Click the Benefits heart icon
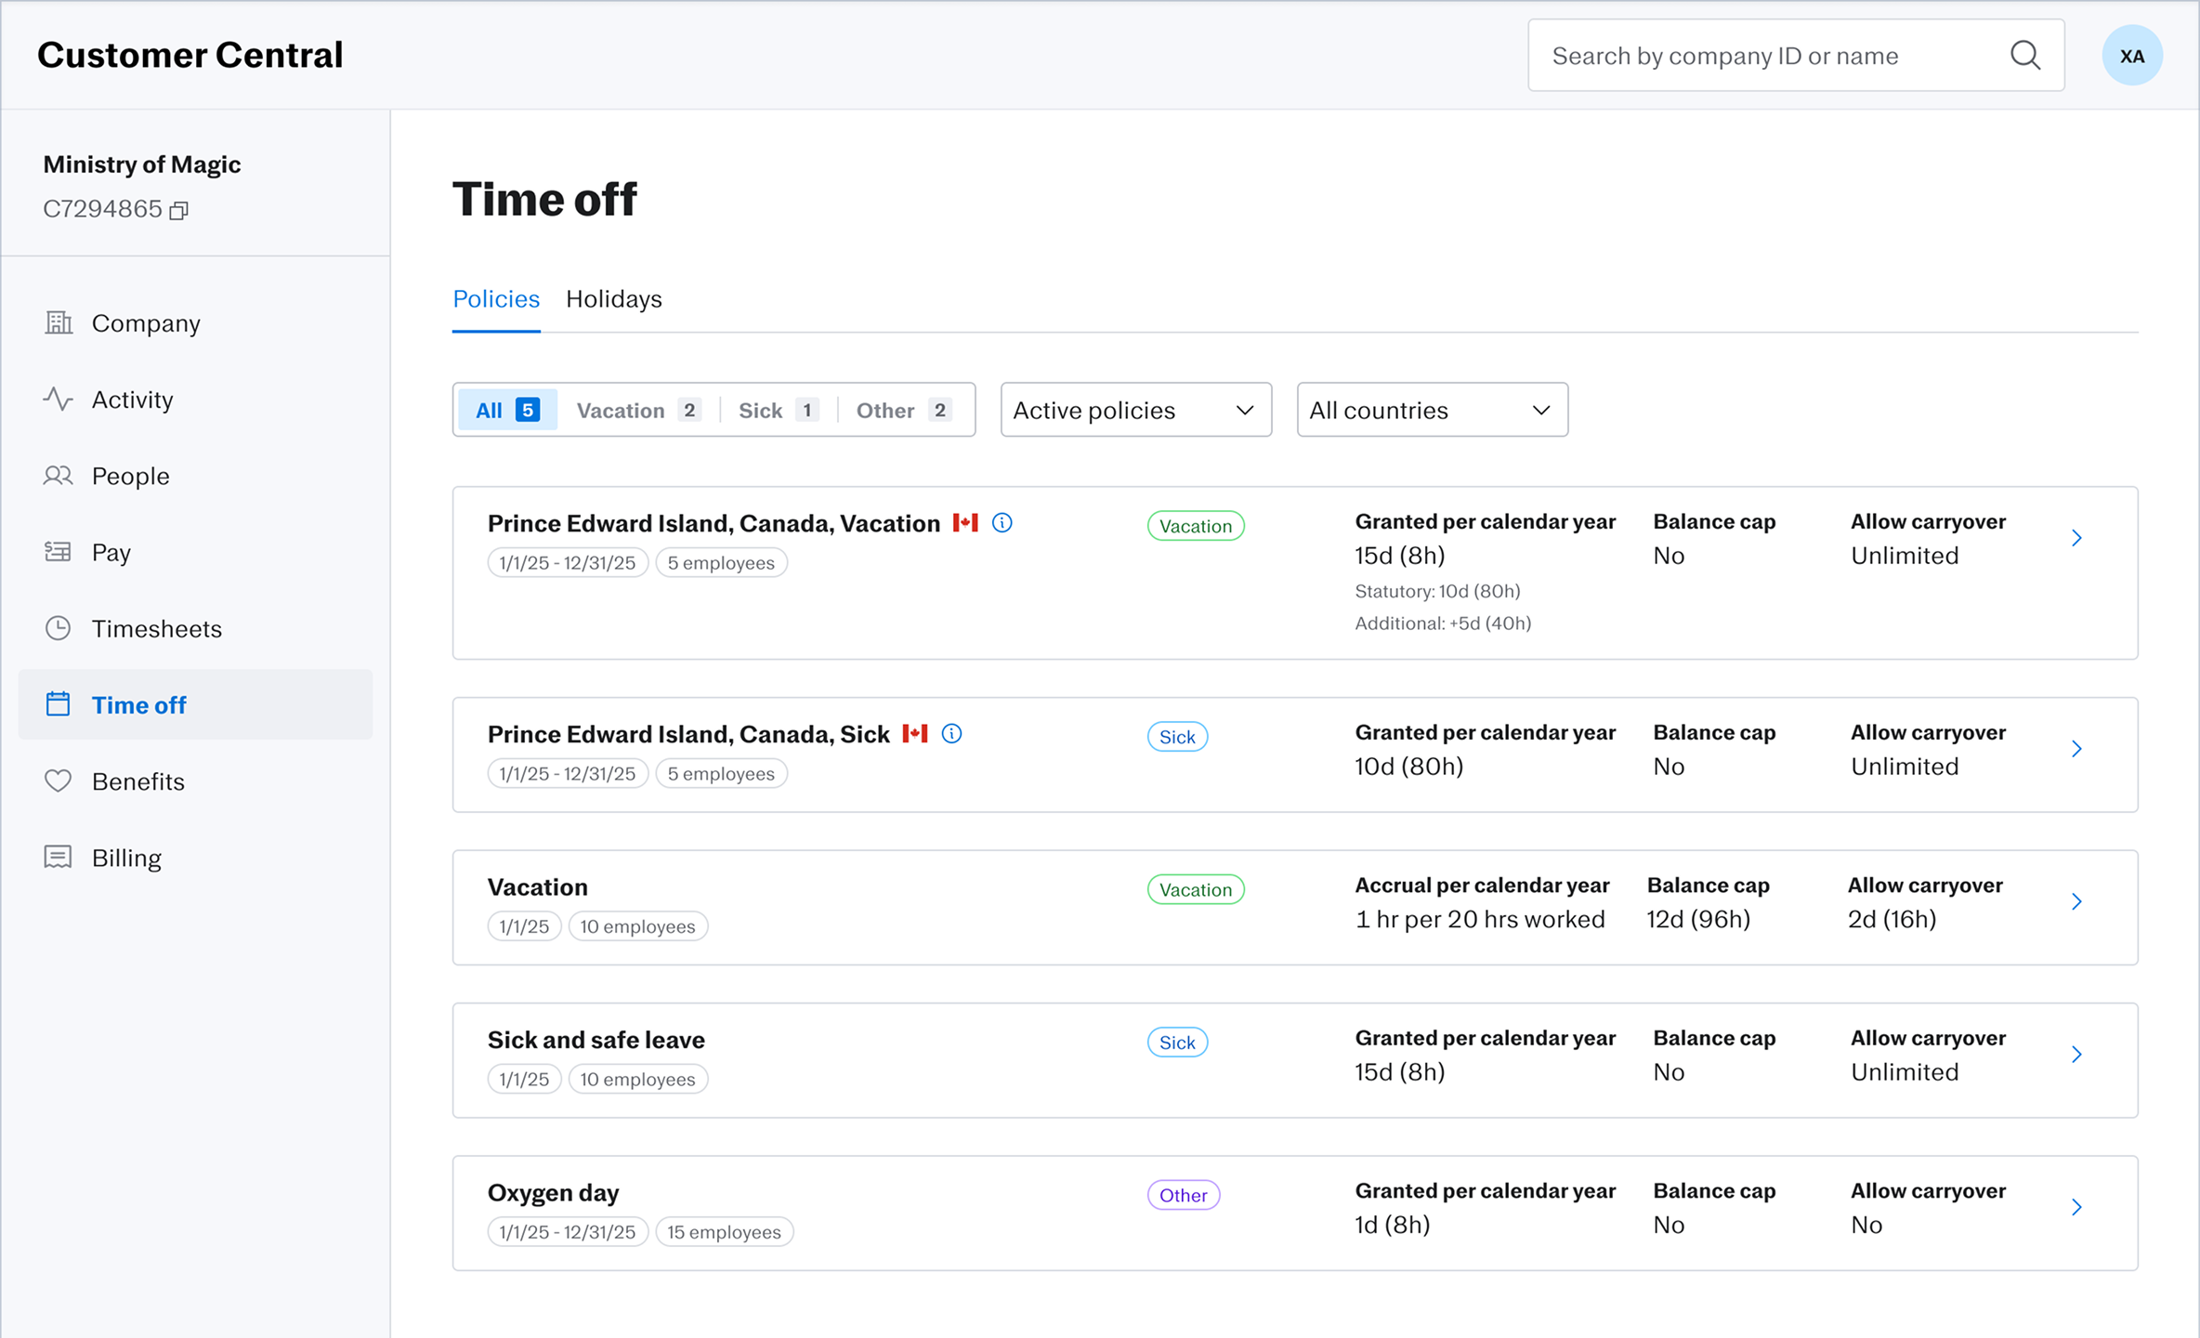Image resolution: width=2200 pixels, height=1338 pixels. click(58, 780)
